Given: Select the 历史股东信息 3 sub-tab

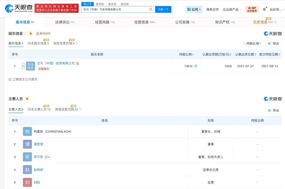Looking at the screenshot, I should click(38, 43).
